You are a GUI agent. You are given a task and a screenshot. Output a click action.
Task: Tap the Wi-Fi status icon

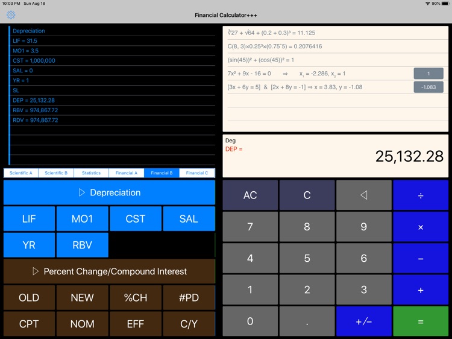pos(428,4)
